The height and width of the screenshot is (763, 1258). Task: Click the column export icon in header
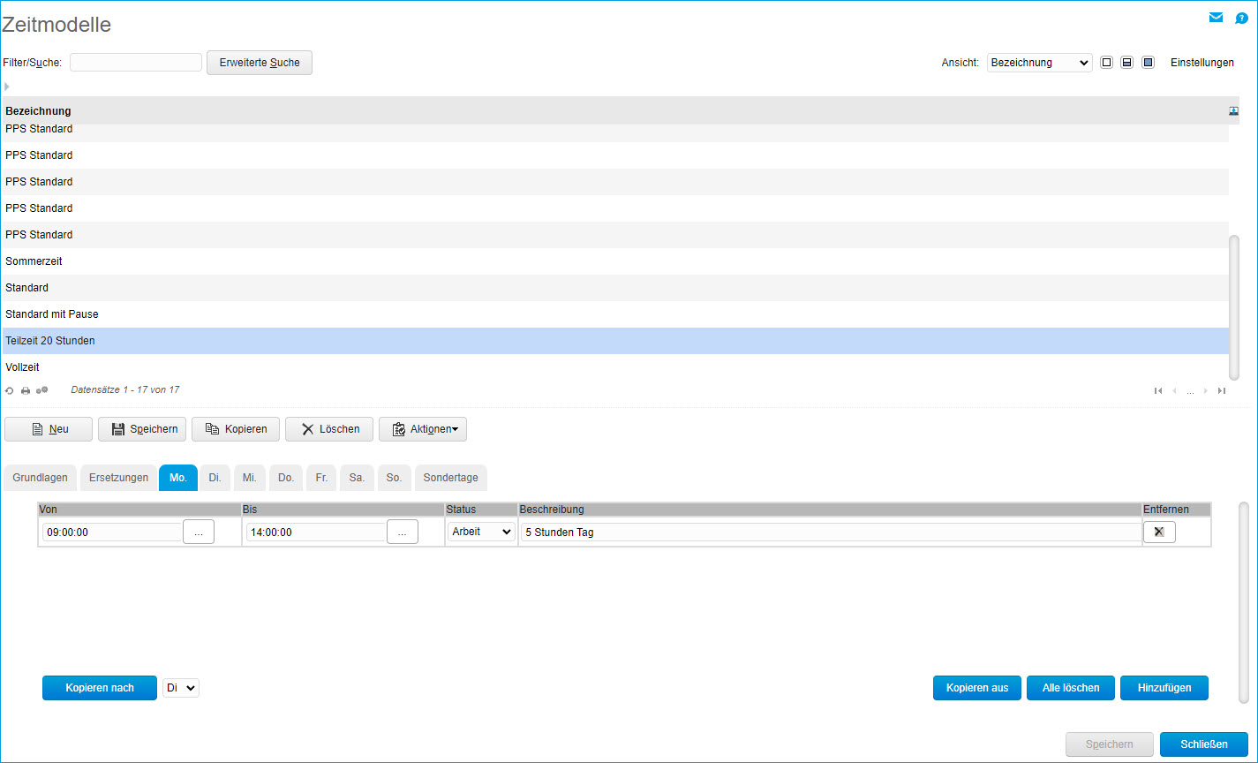tap(1233, 111)
